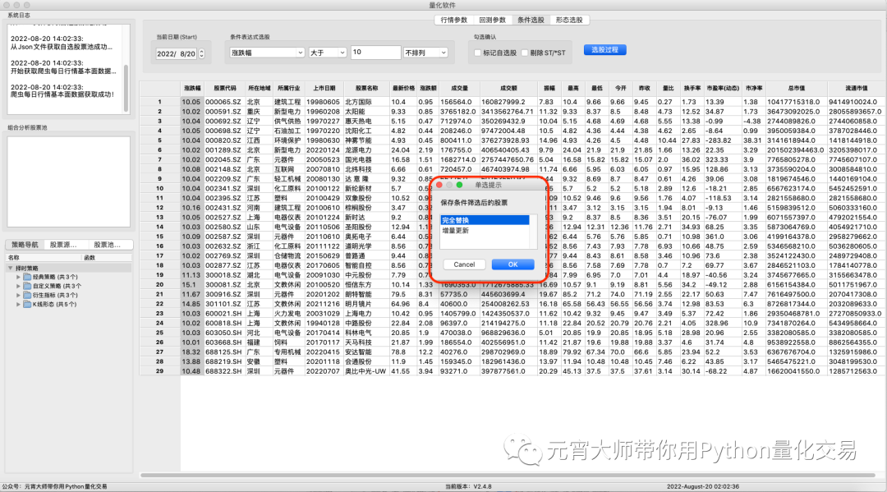Click the 股票名称 column header
887x492 pixels.
click(366, 88)
